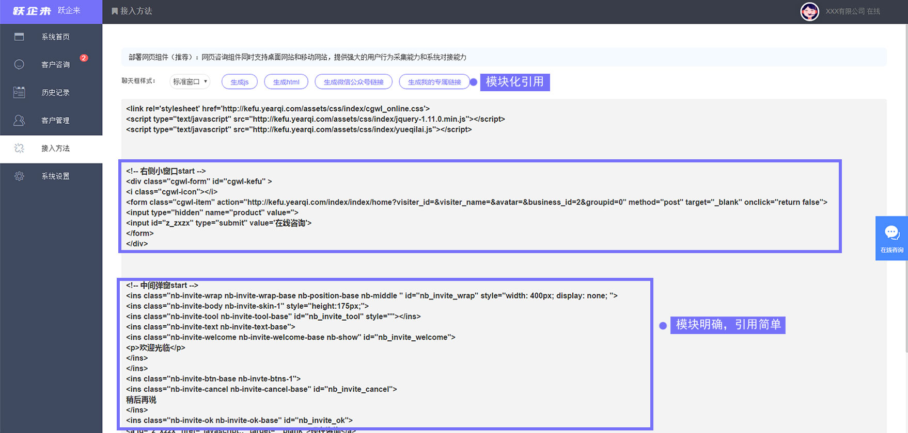
Task: Click the nb_invite_ok code line
Action: pyautogui.click(x=240, y=420)
